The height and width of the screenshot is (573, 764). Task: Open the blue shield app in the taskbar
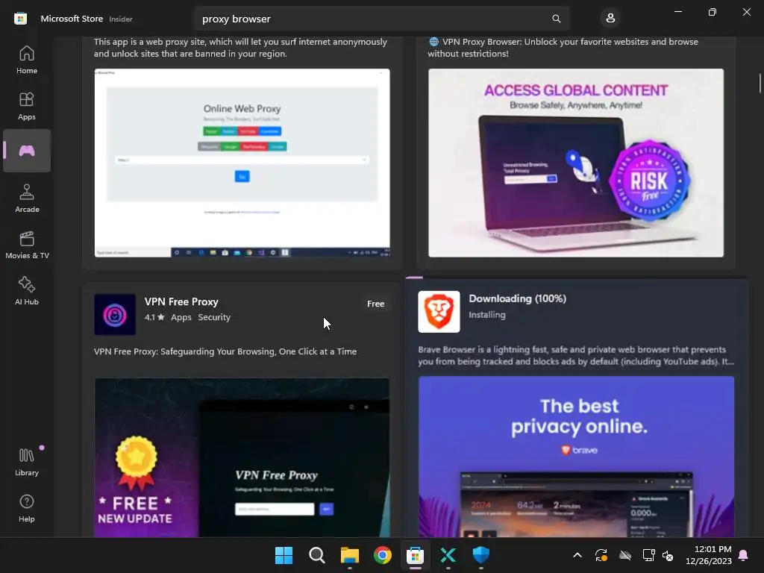pos(481,555)
